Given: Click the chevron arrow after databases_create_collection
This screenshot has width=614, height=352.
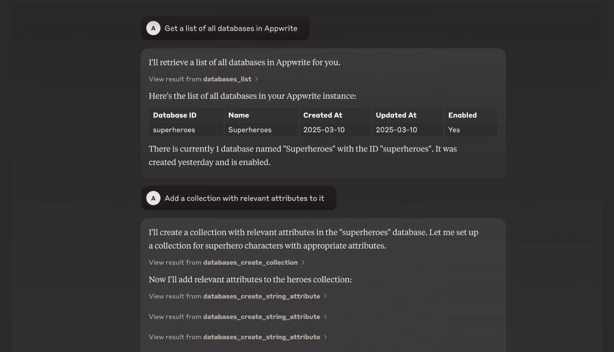Looking at the screenshot, I should (303, 263).
